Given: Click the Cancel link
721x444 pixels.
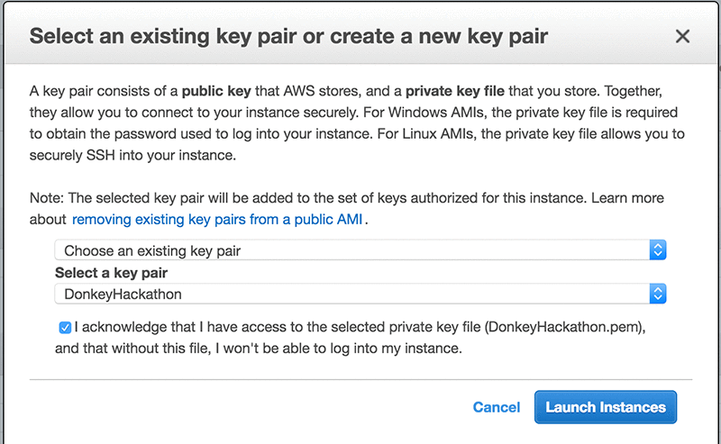Looking at the screenshot, I should point(497,407).
